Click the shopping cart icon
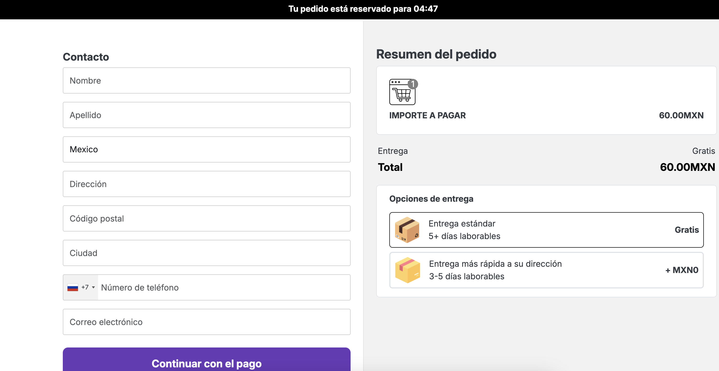 tap(402, 92)
